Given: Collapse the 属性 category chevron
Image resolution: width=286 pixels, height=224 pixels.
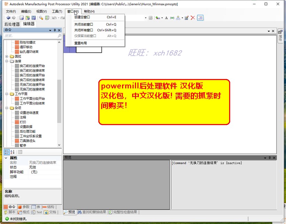Looking at the screenshot, I should (x=6, y=158).
